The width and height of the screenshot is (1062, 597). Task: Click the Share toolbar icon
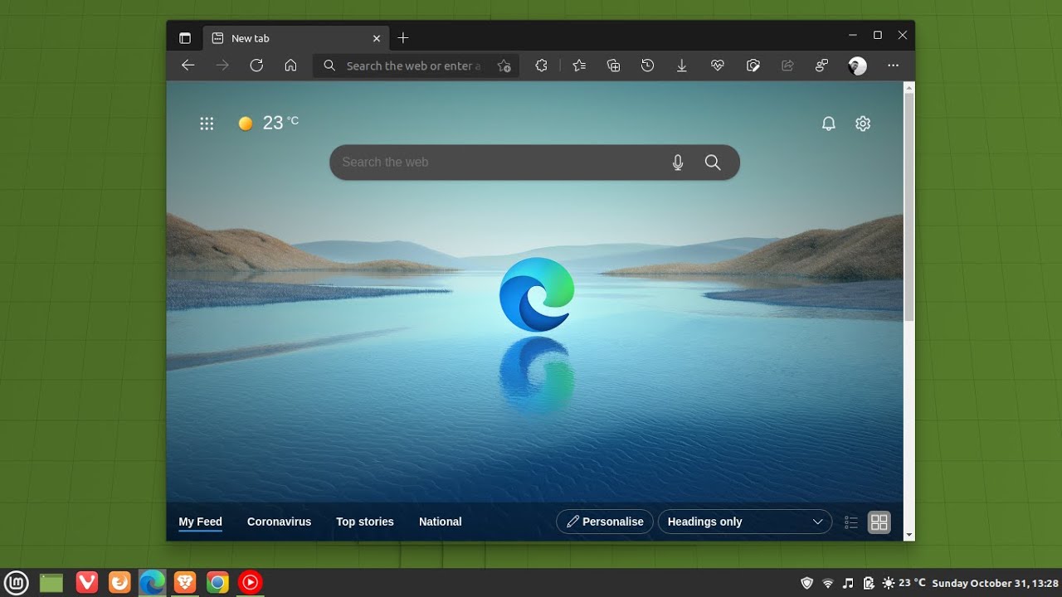(787, 66)
